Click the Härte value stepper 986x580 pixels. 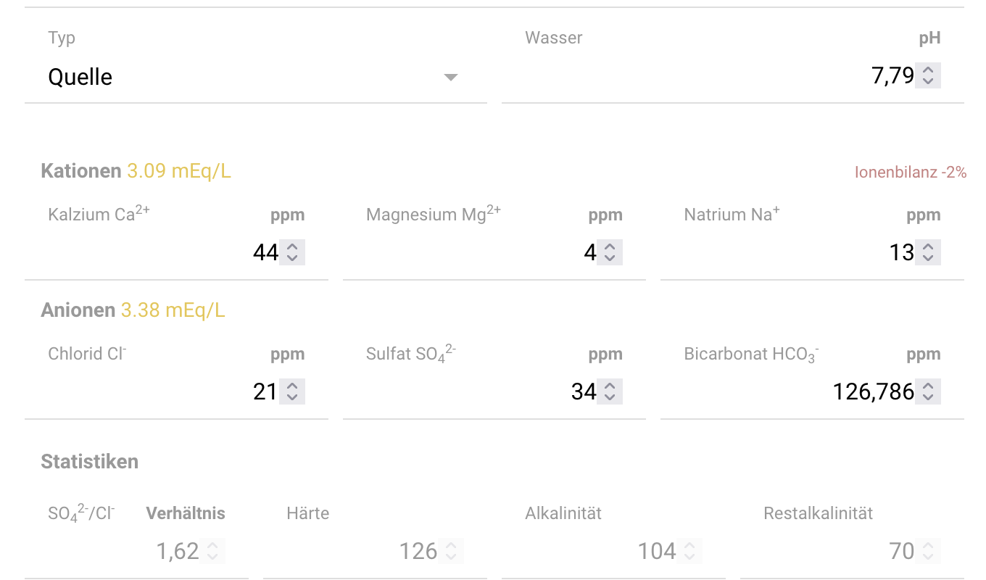(451, 551)
